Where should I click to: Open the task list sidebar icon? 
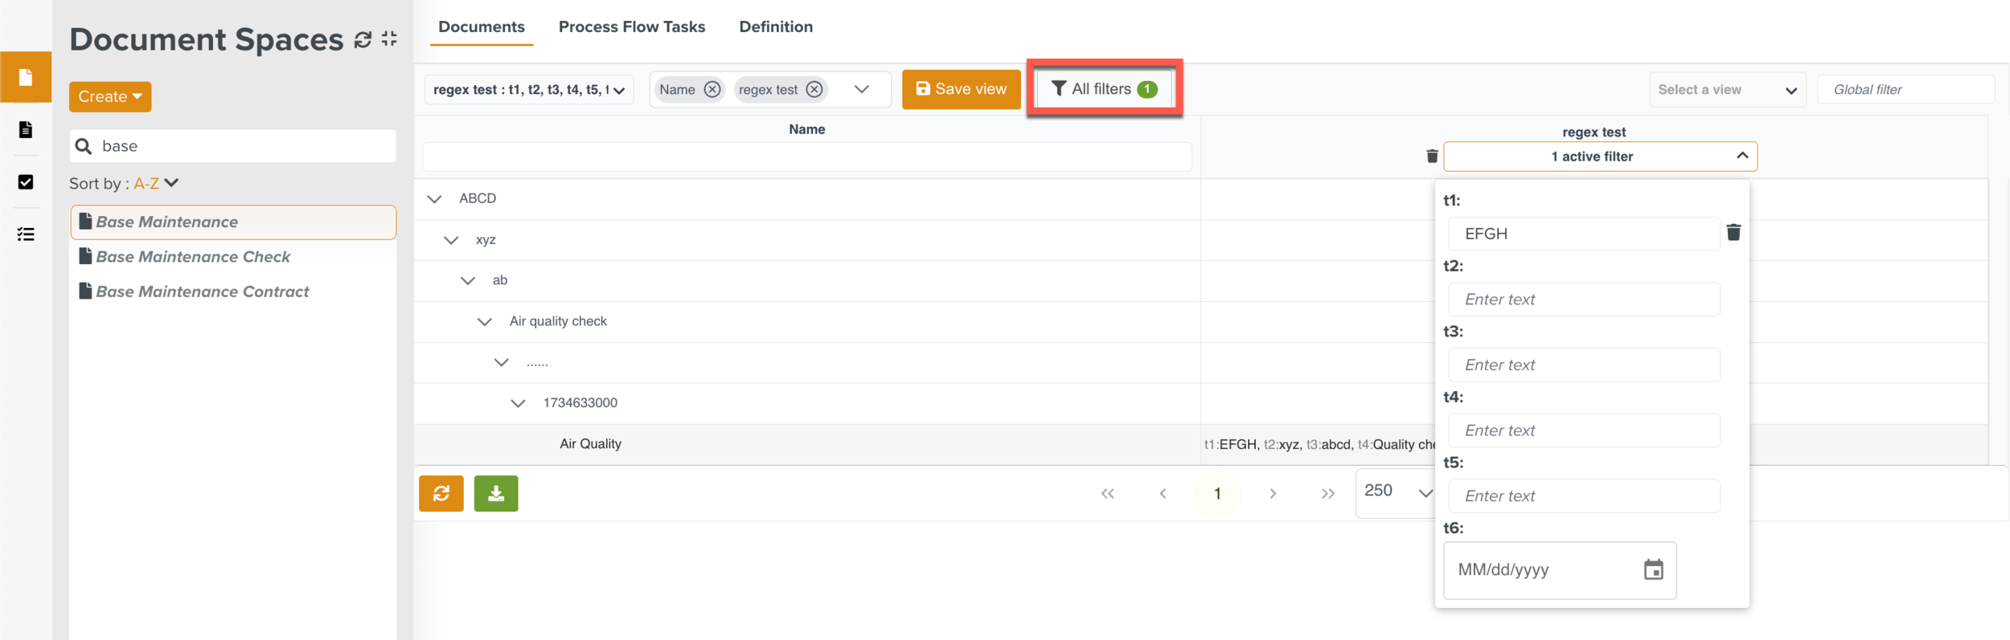26,234
